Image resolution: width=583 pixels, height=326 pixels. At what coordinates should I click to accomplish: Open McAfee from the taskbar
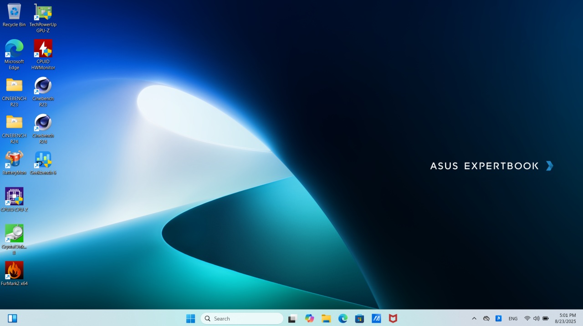[x=393, y=319]
